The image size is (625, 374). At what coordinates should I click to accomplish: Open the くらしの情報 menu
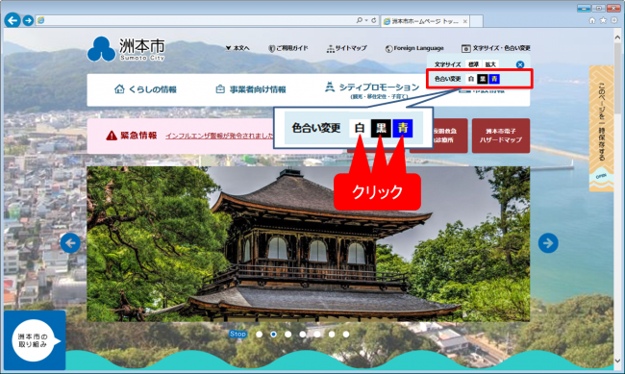pyautogui.click(x=145, y=89)
